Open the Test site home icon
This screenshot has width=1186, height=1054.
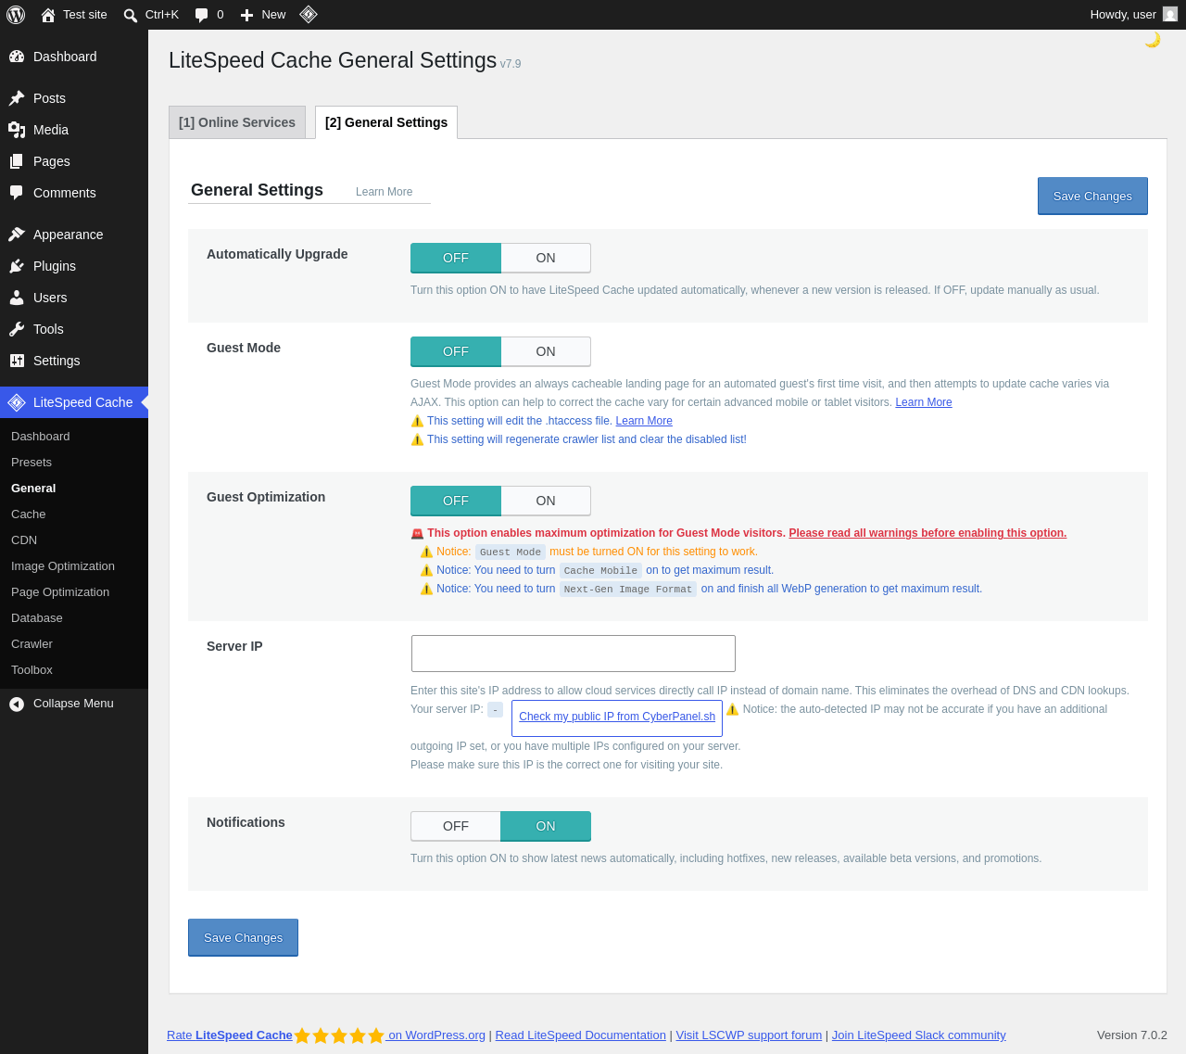(48, 15)
